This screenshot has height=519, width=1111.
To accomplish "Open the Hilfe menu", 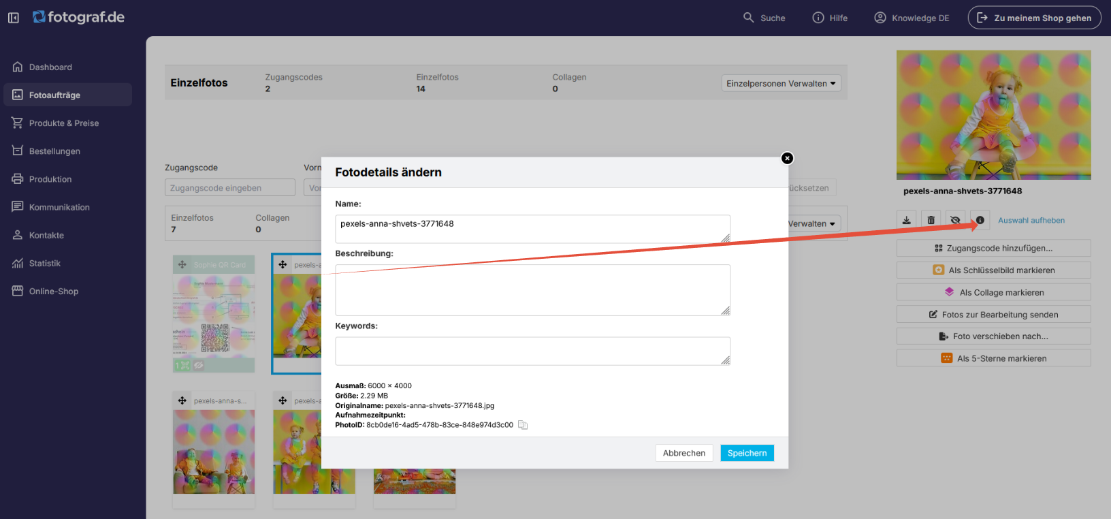I will click(x=830, y=18).
